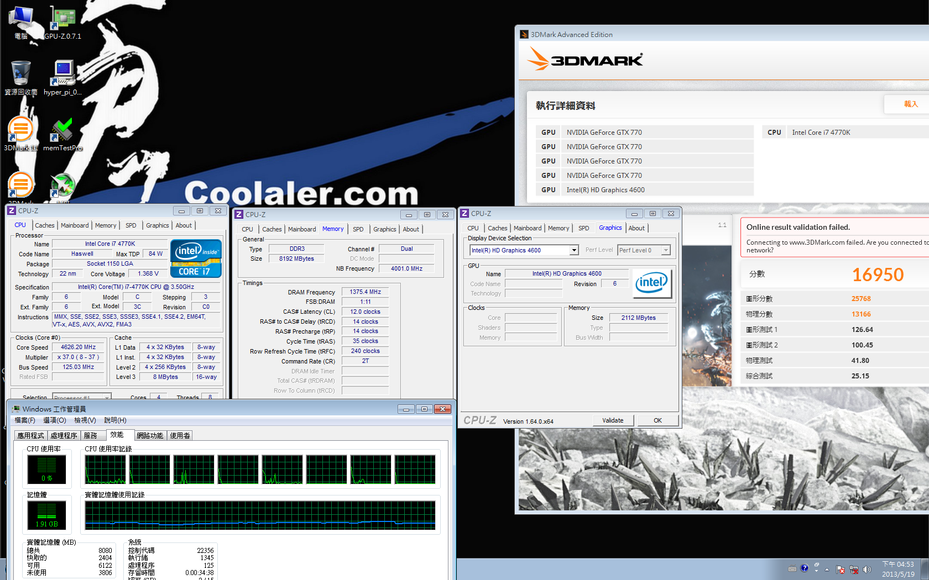Open the 資源回收筒 recycle bin icon
This screenshot has height=580, width=929.
pyautogui.click(x=21, y=78)
